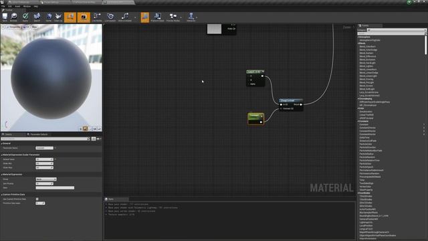Viewport: 428px width, 241px height.
Task: Select Blend_Overlay in the Palette
Action: pos(366,79)
